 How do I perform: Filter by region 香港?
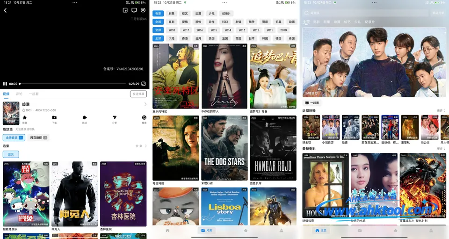(x=185, y=38)
